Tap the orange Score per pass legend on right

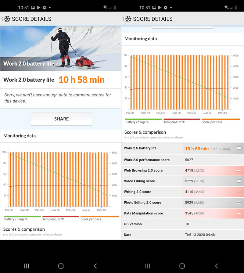[x=221, y=121]
